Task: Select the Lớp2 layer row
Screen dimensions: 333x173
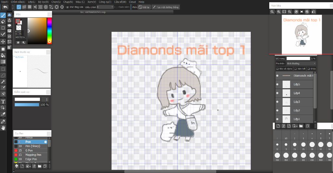Action: click(x=294, y=110)
